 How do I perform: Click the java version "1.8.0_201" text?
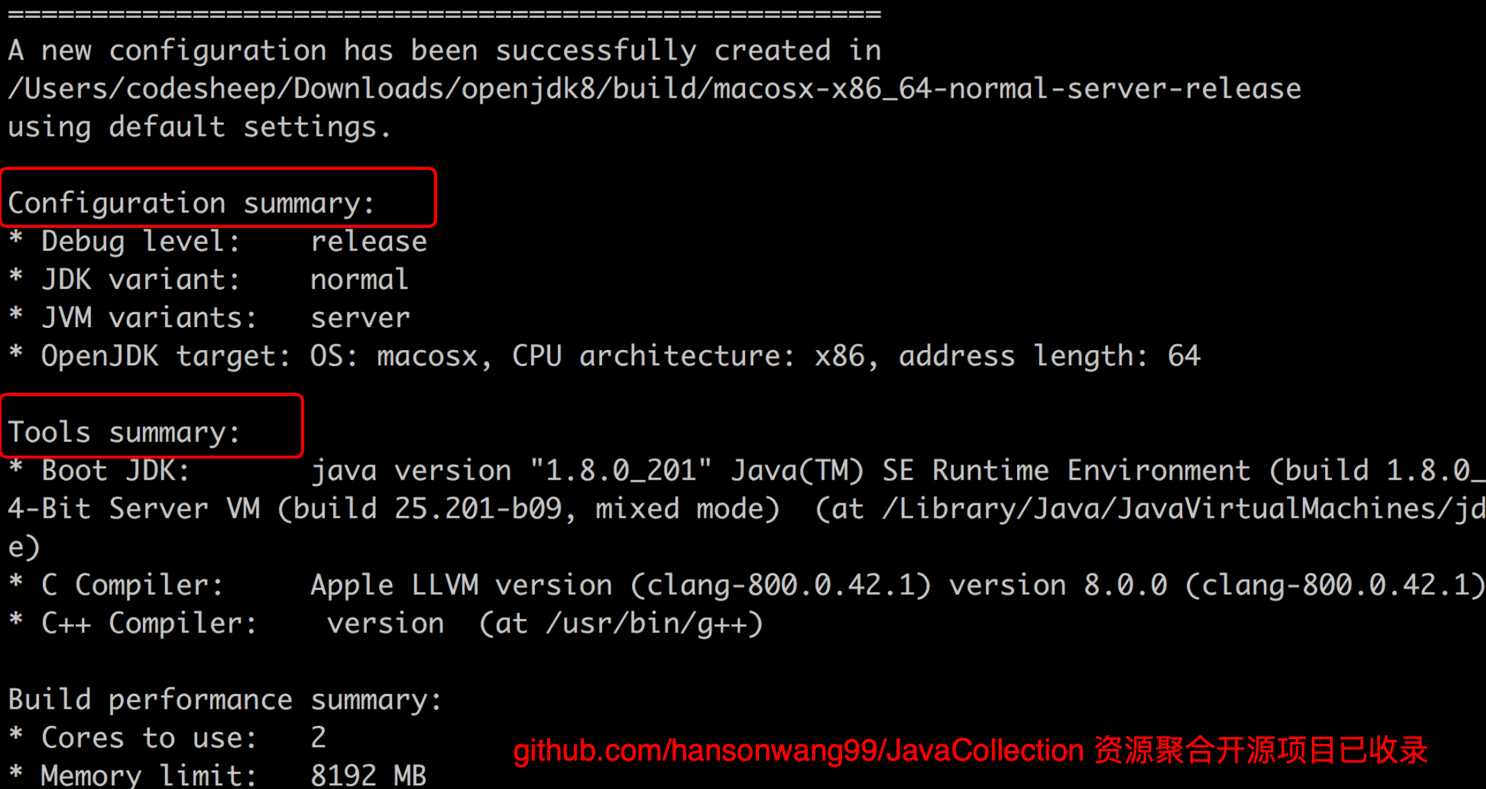(511, 470)
